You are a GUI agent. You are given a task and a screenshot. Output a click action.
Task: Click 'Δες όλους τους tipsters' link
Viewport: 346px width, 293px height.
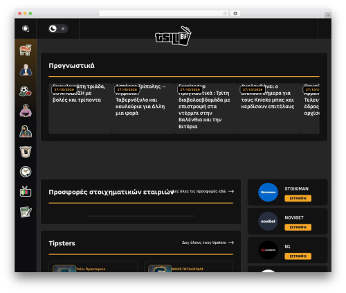tap(204, 242)
